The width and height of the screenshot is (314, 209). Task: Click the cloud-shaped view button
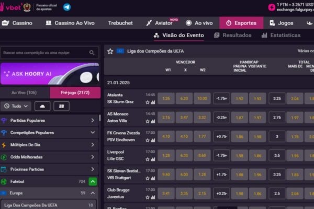[42, 106]
